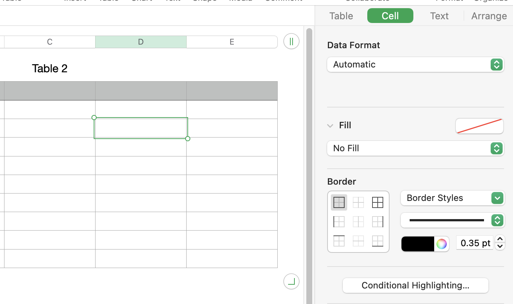Select the outside borders icon in Border grid
The width and height of the screenshot is (513, 304).
coord(339,202)
